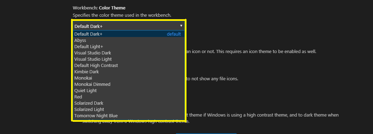Select Solarized Light theme
The width and height of the screenshot is (373, 134).
point(128,109)
